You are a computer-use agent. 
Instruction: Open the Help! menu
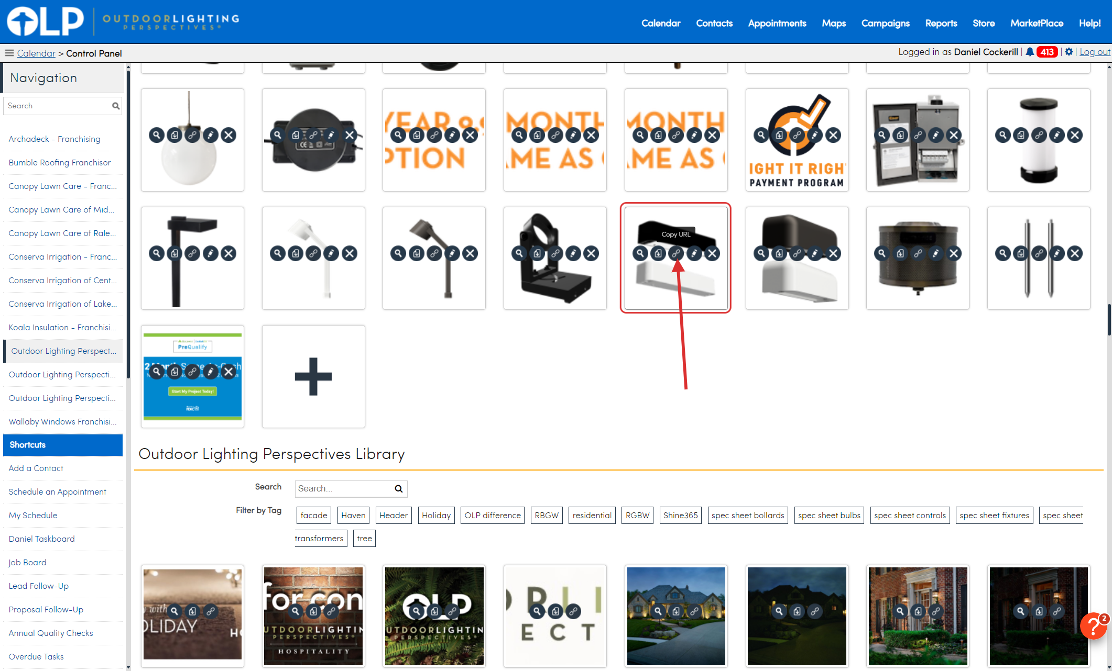click(x=1089, y=23)
